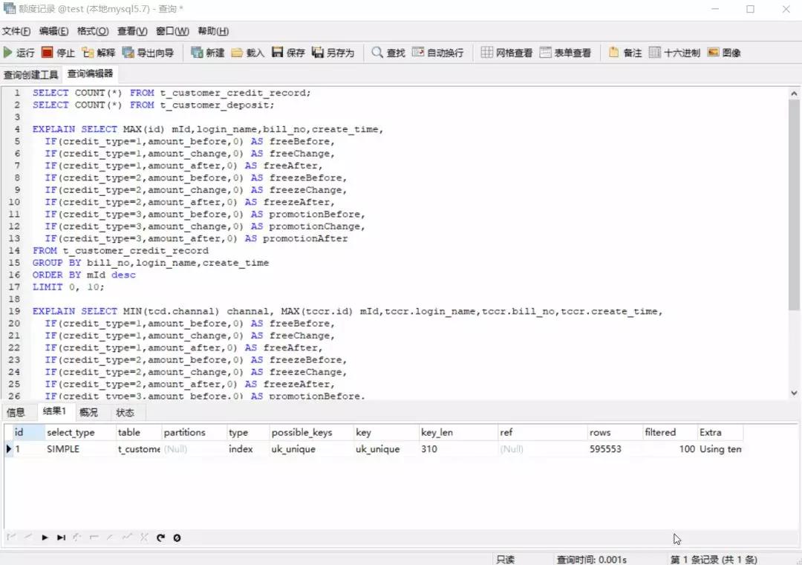The height and width of the screenshot is (565, 802).
Task: Switch to 网格查看 grid view
Action: coord(507,53)
